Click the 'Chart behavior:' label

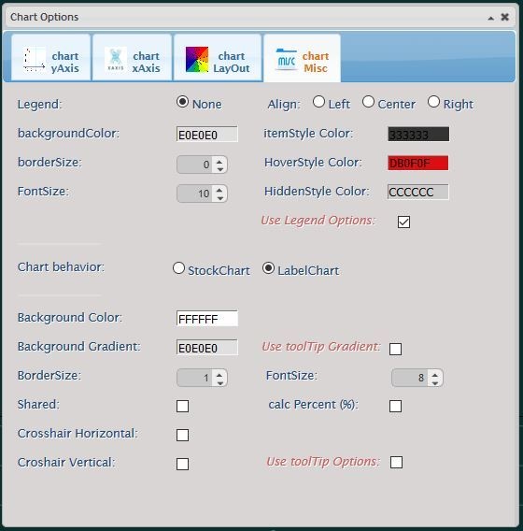click(x=62, y=267)
